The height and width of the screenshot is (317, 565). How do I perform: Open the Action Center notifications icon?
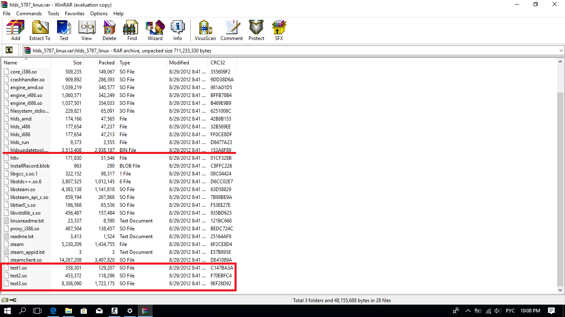coord(551,311)
